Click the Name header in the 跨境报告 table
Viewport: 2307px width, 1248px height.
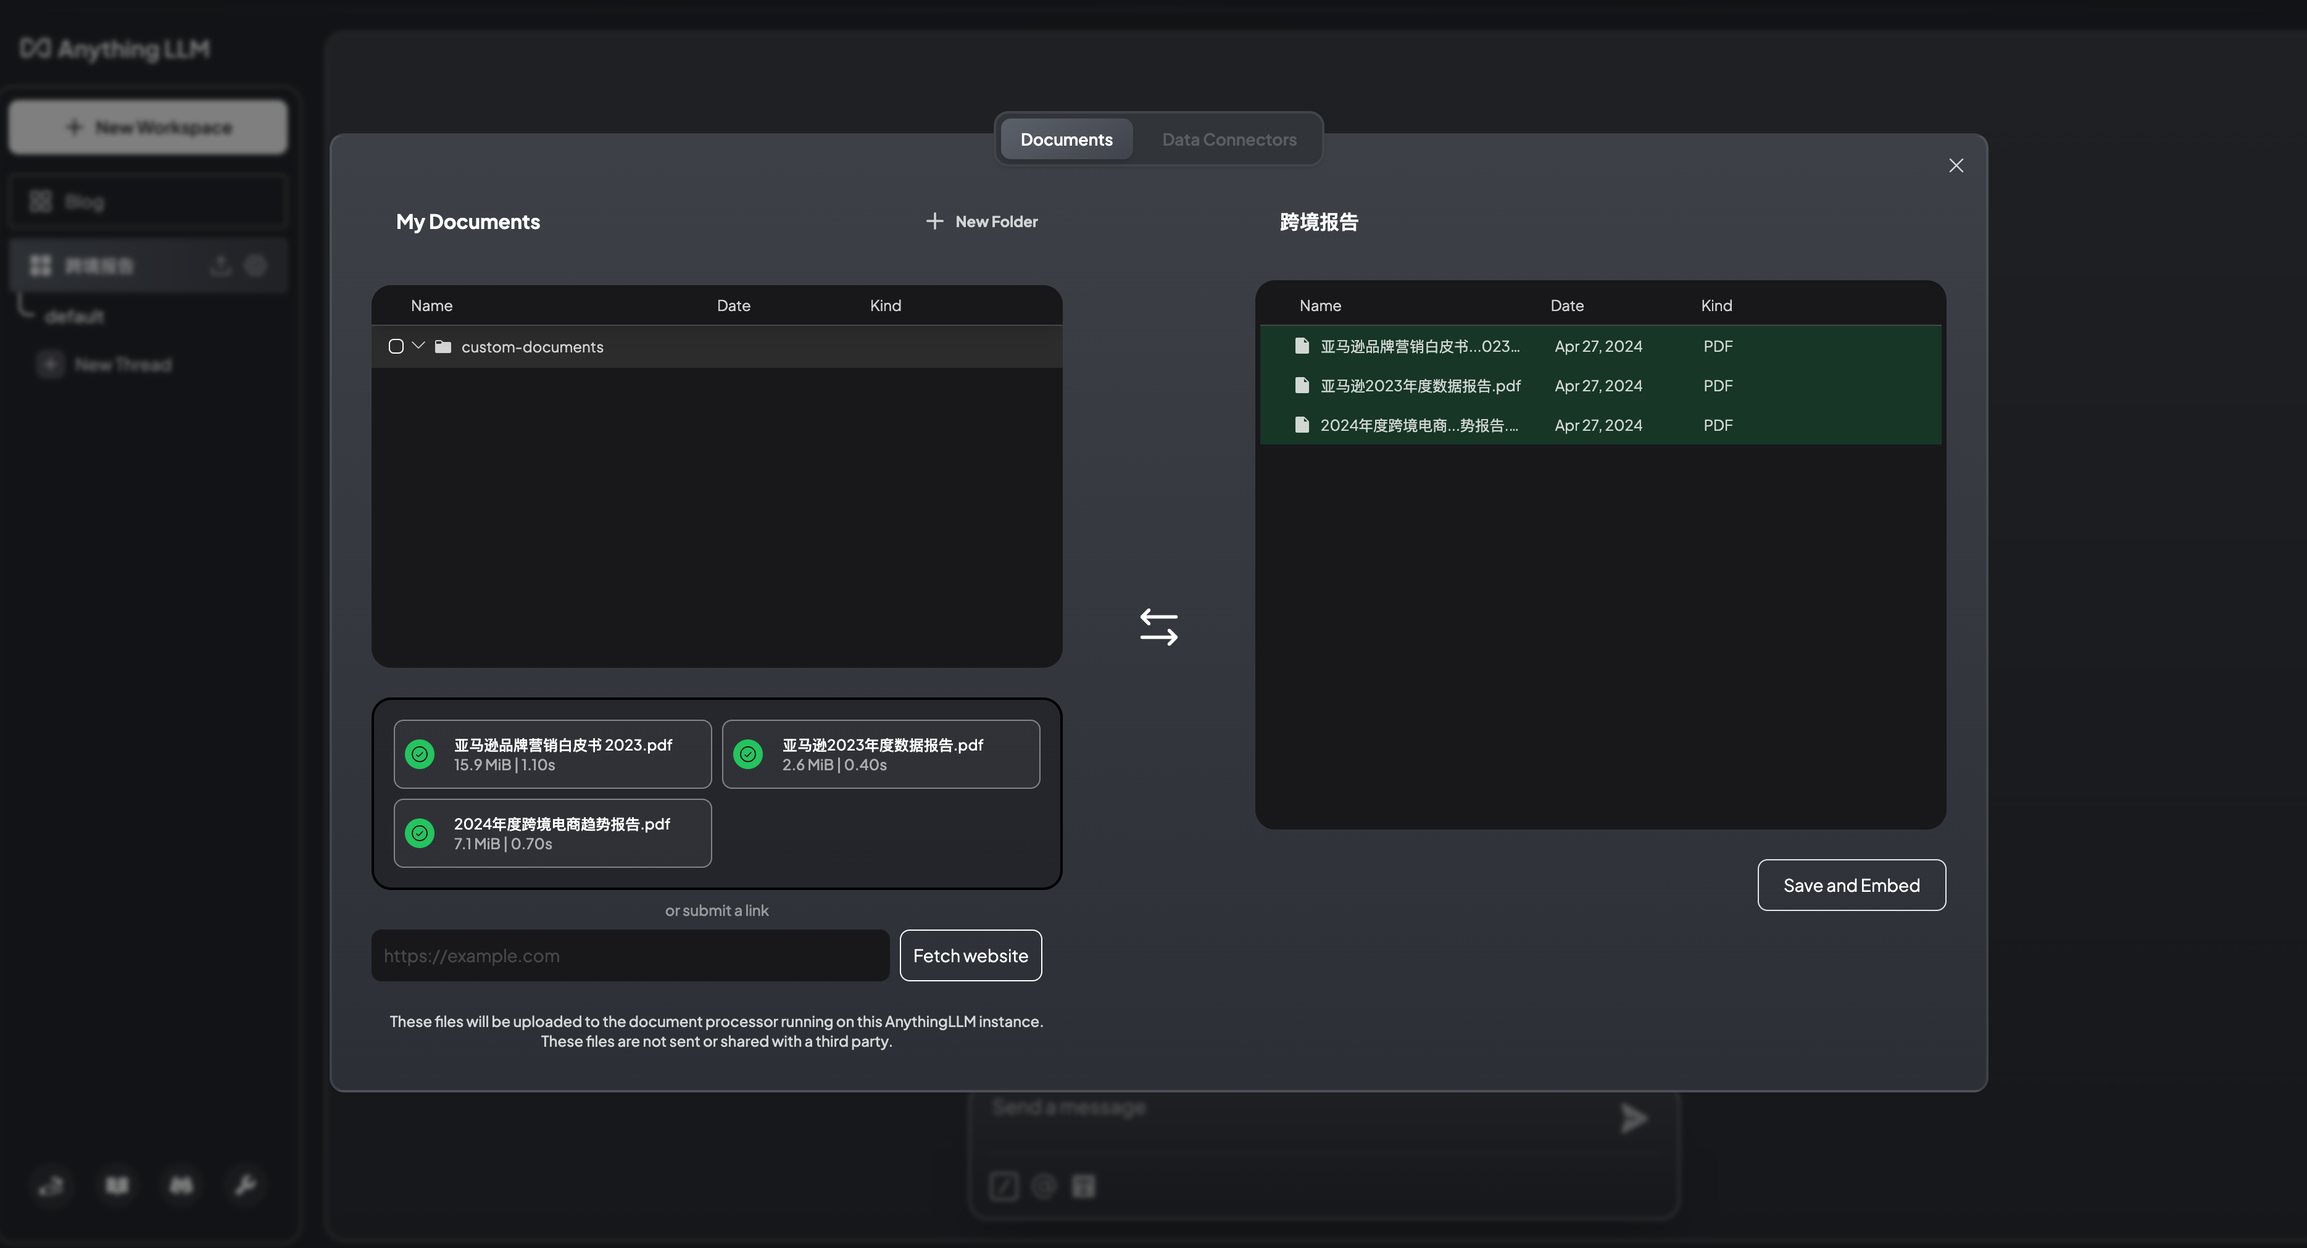coord(1320,306)
